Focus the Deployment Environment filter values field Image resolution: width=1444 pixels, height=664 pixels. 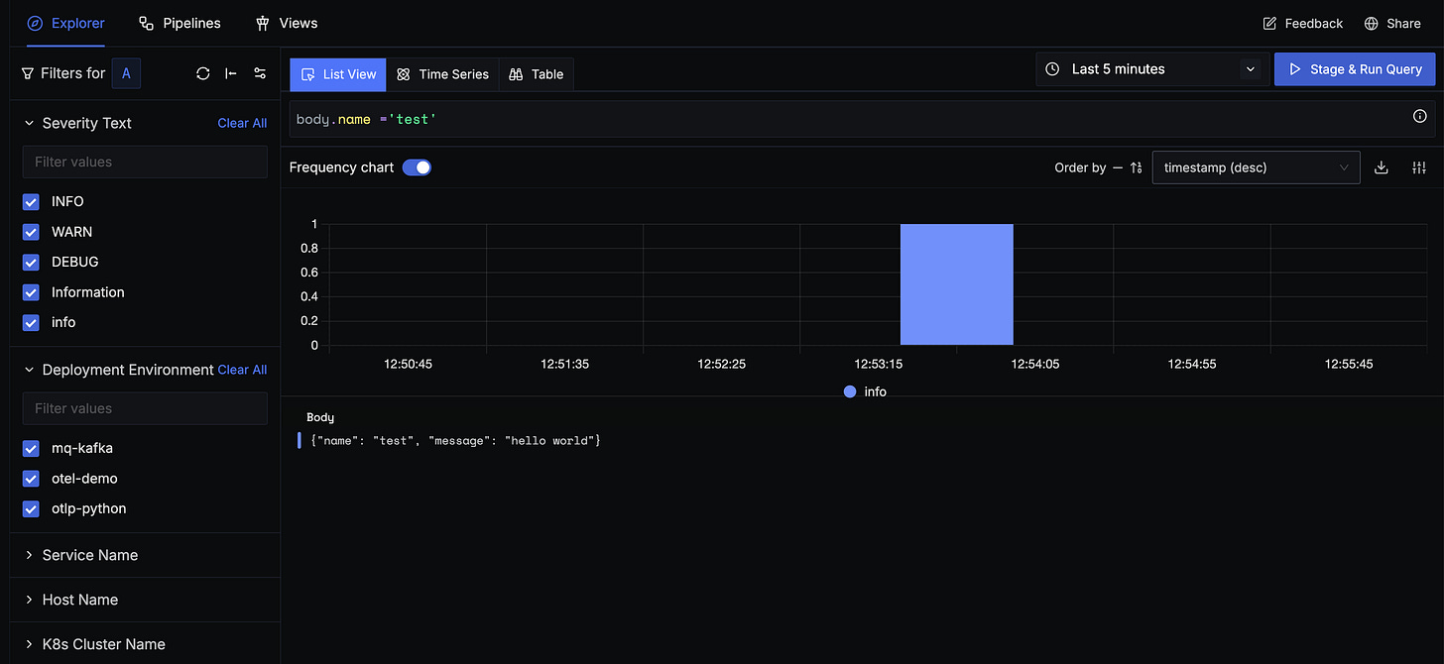pyautogui.click(x=145, y=408)
